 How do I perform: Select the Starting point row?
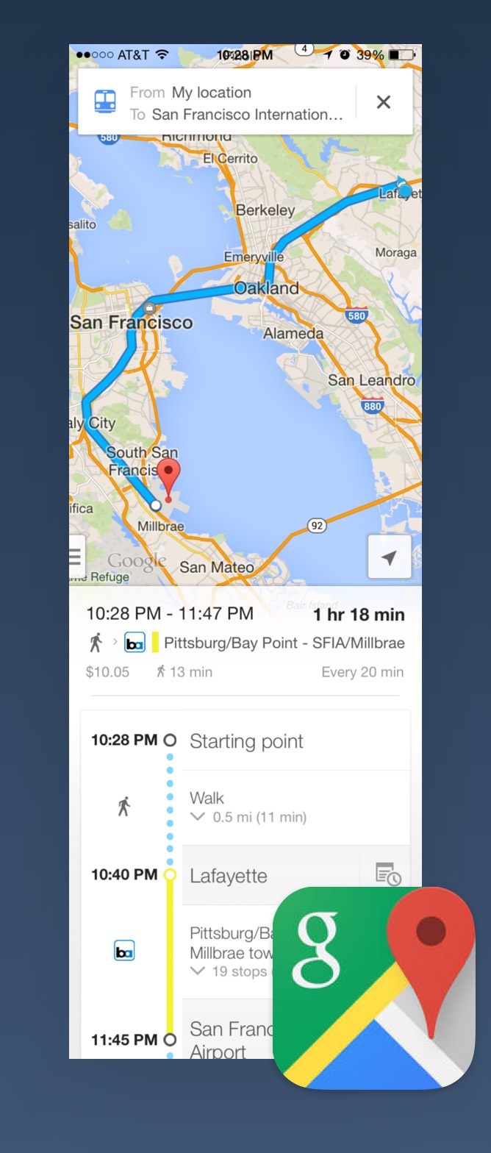(x=294, y=741)
